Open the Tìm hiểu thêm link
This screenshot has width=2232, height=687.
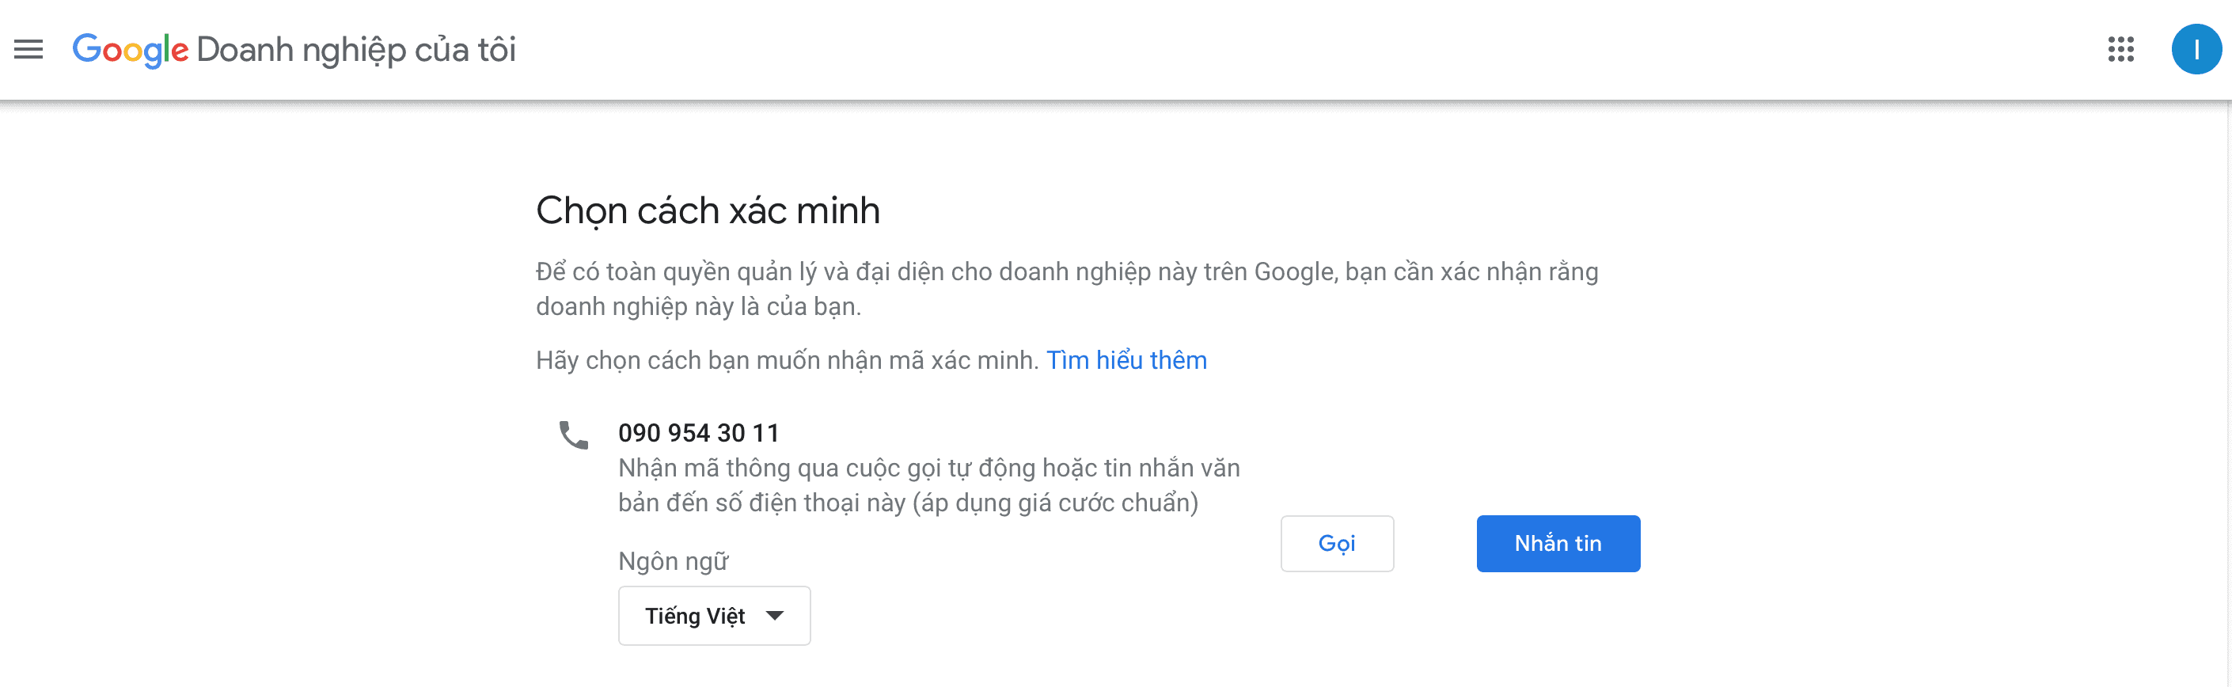[x=1125, y=359]
